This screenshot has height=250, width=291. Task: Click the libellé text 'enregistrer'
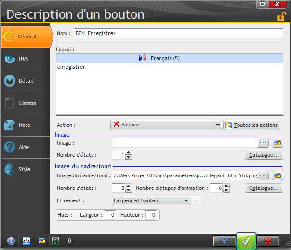click(71, 67)
